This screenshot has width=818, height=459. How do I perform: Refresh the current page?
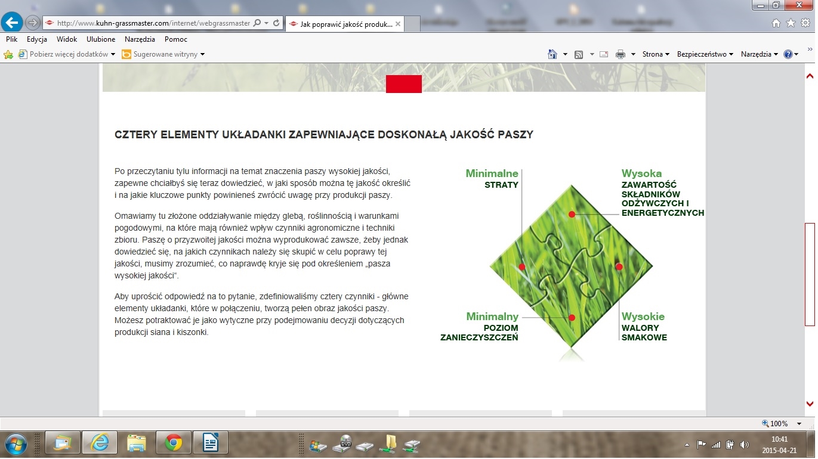(x=276, y=23)
